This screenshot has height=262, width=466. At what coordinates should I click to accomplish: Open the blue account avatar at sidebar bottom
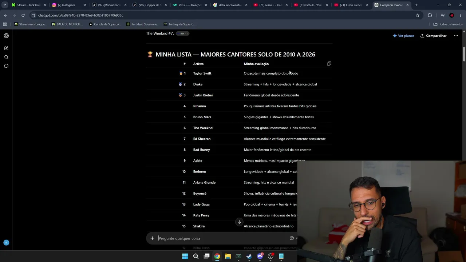coord(6,242)
